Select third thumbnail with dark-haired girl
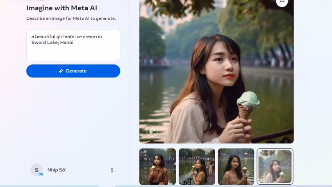Viewport: 332px width, 187px height. (x=236, y=166)
